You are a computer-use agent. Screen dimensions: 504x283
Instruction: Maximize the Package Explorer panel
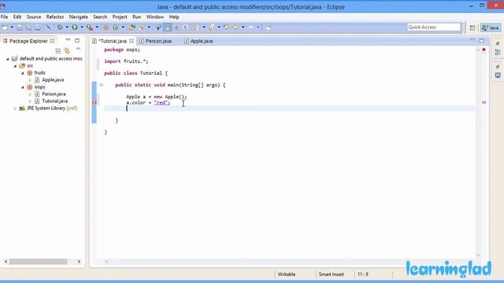coord(77,40)
